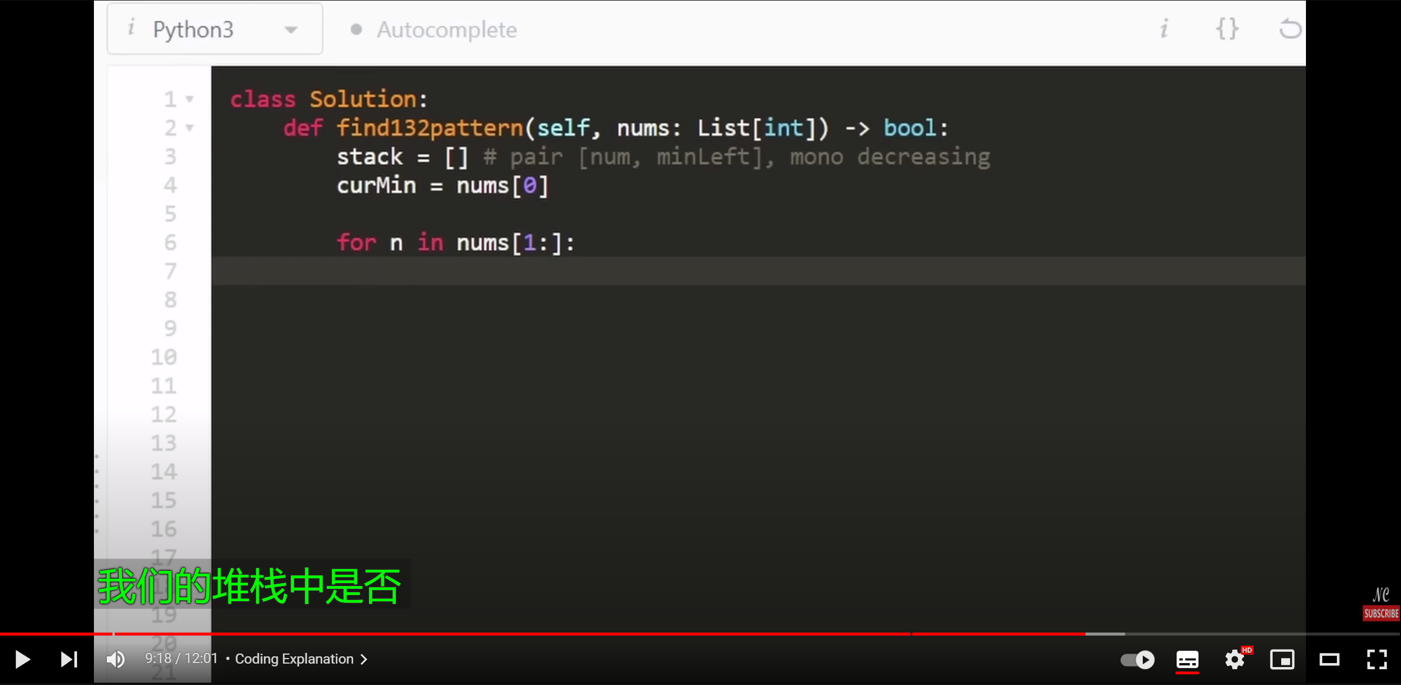Mute the video volume
Screen dimensions: 1401x685
[x=116, y=659]
